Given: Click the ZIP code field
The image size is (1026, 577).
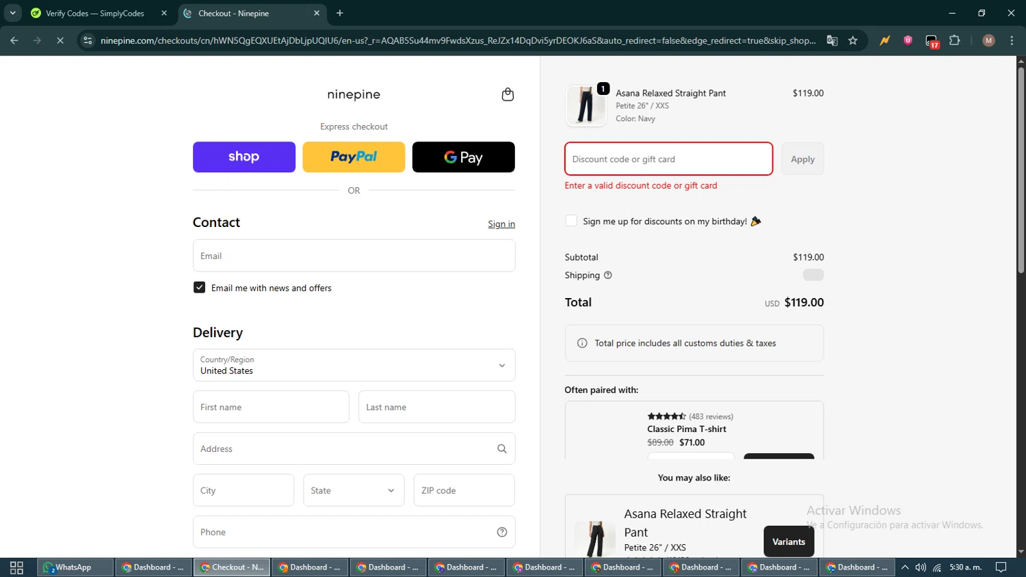Looking at the screenshot, I should (x=464, y=490).
